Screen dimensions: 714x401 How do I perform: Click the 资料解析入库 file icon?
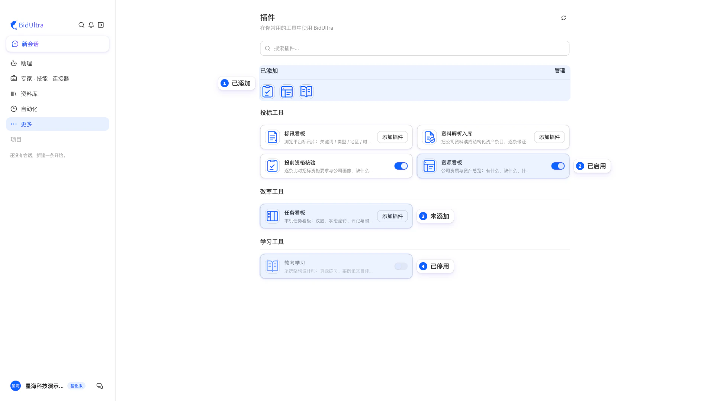pyautogui.click(x=429, y=137)
